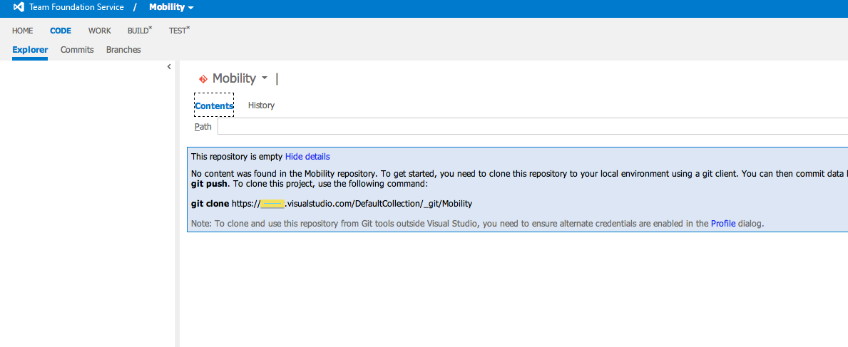Select the History tab
This screenshot has height=347, width=848.
[x=261, y=105]
